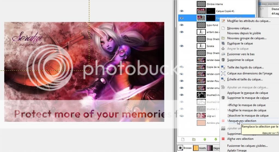Hide the render-flou layer

(181, 81)
